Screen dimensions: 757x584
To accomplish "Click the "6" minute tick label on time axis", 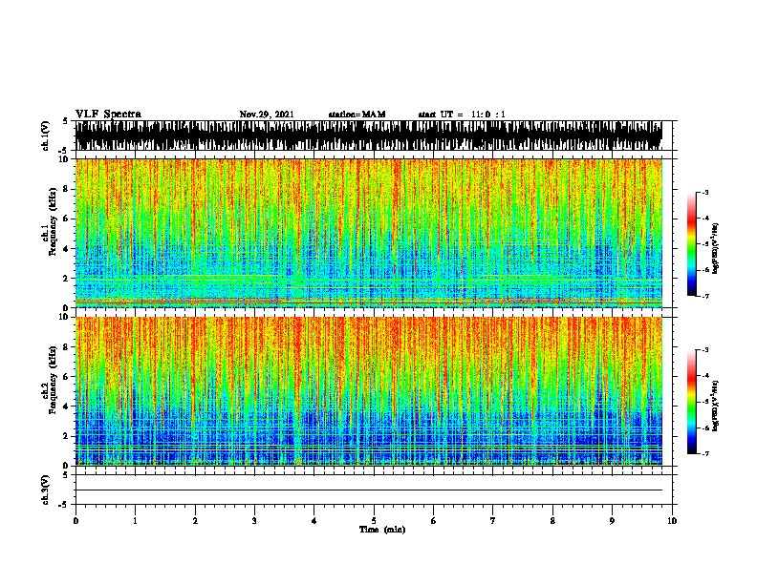I will pos(434,521).
